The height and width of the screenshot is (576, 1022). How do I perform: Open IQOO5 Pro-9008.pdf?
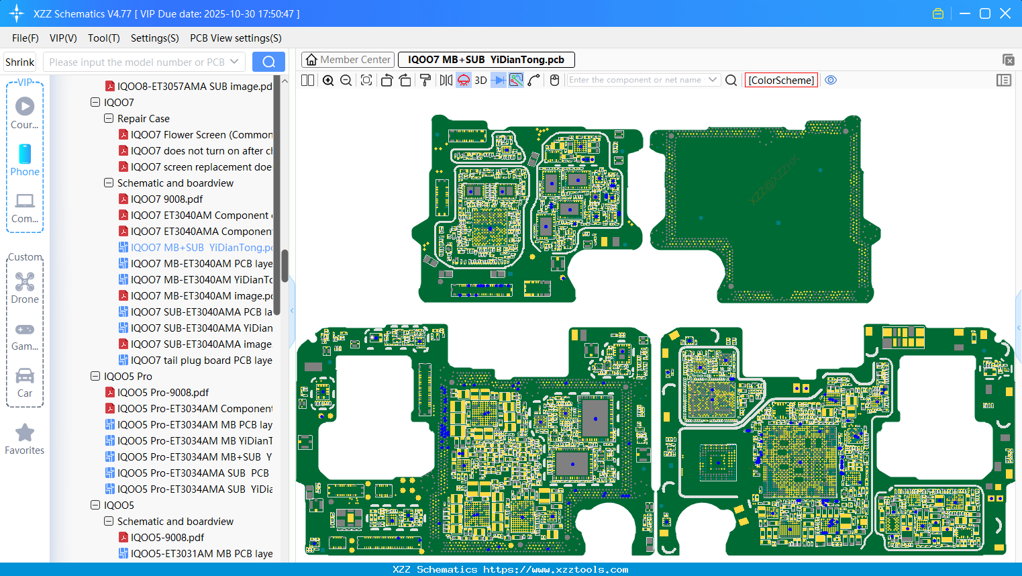pyautogui.click(x=157, y=393)
